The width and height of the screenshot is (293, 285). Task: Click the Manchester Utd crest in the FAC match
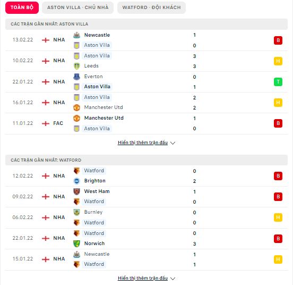[x=76, y=118]
